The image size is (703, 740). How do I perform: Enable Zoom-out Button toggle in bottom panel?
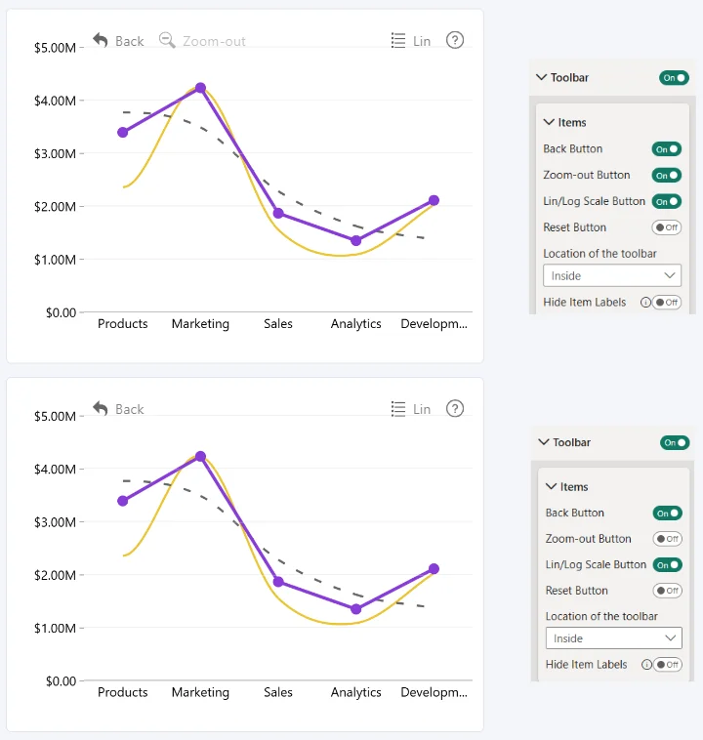[x=667, y=539]
